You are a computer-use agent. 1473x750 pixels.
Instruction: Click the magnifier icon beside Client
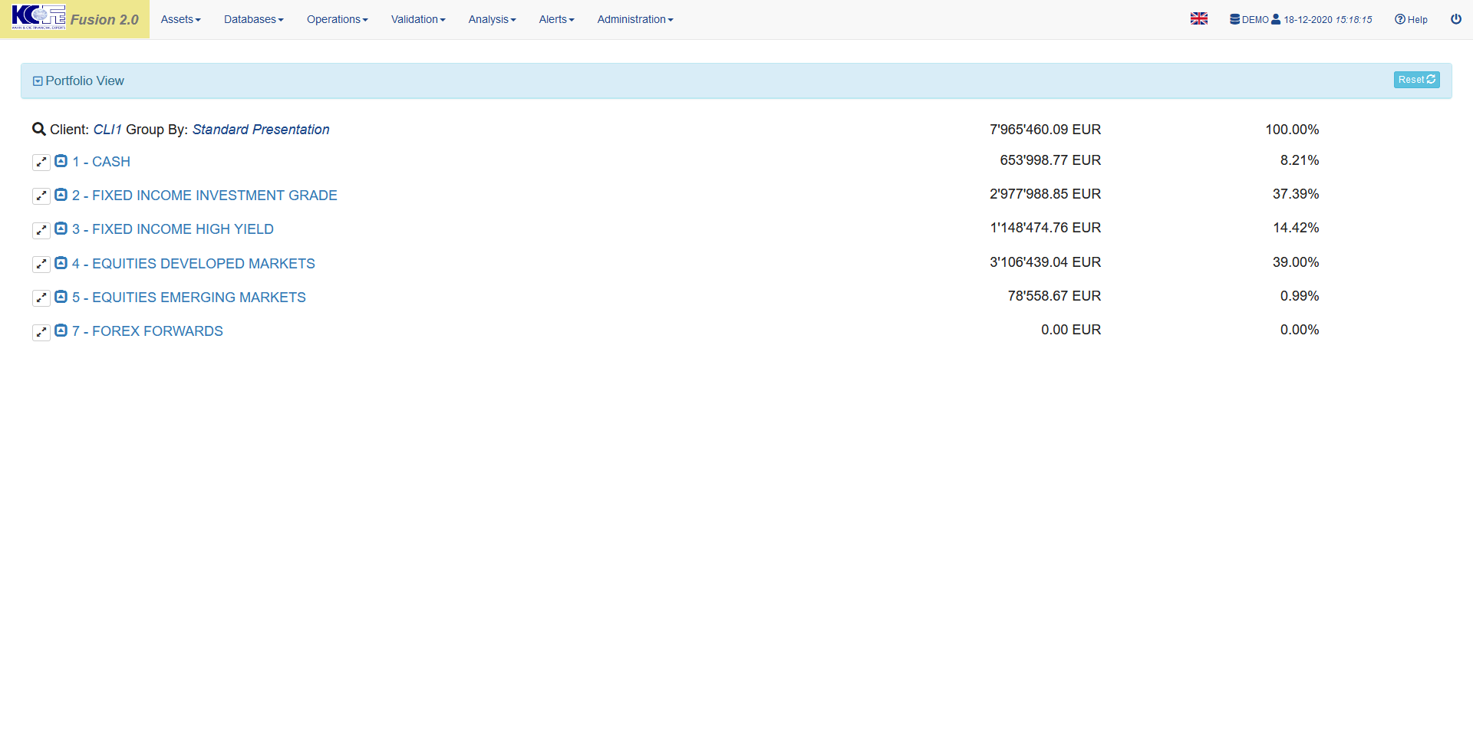[38, 130]
